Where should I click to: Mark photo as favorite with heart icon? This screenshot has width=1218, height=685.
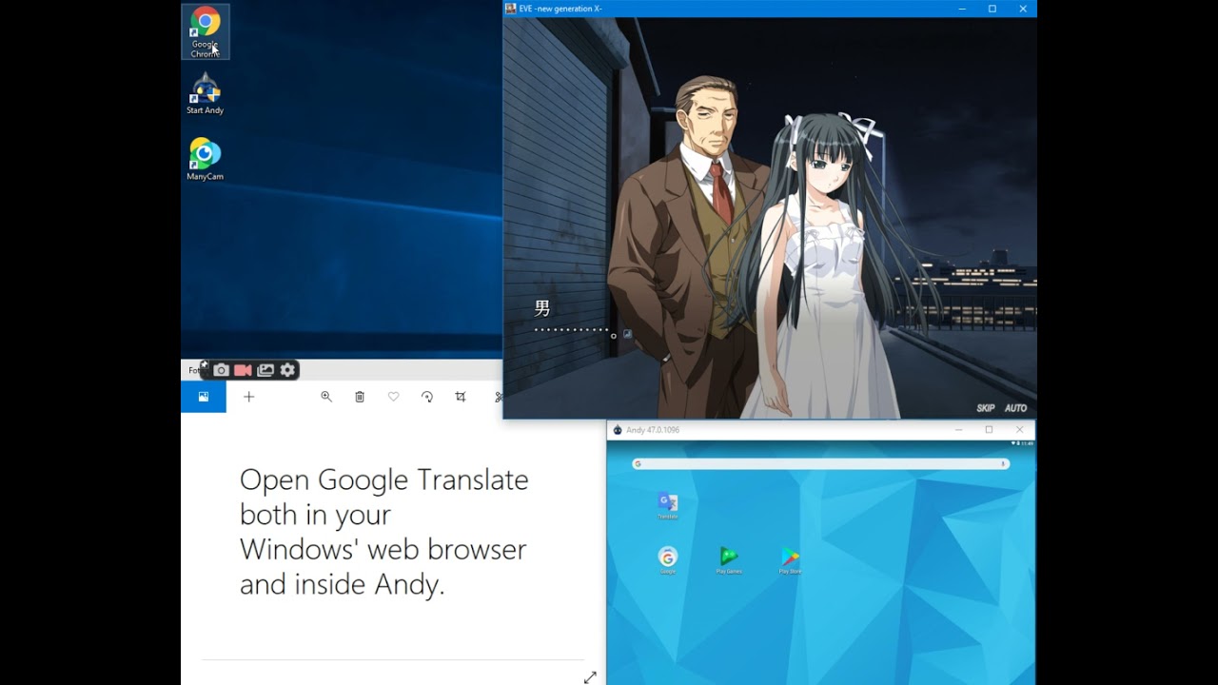click(x=393, y=397)
